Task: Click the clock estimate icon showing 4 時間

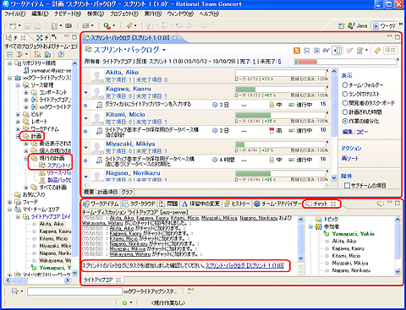Action: (215, 160)
